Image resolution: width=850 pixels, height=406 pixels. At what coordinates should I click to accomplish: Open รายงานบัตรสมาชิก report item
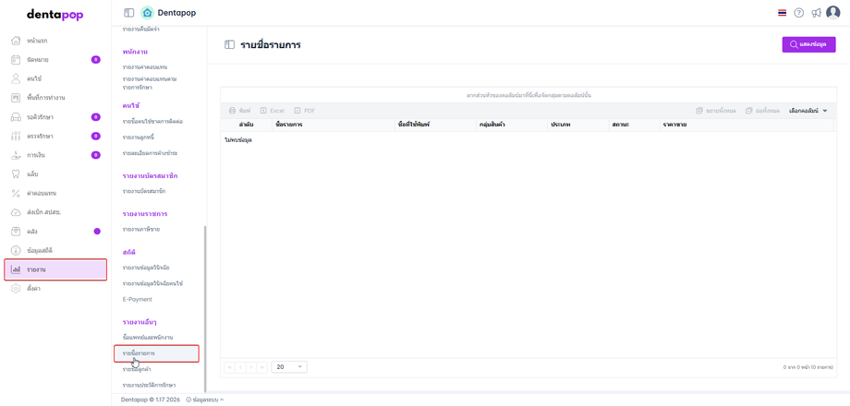(x=143, y=192)
